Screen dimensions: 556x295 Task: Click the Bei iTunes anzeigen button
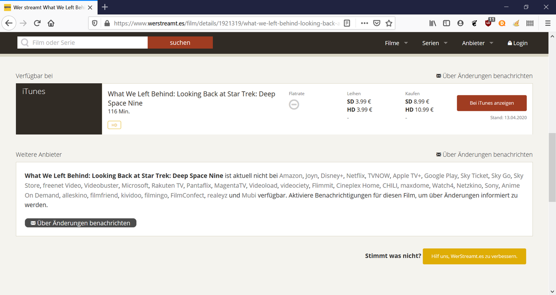pyautogui.click(x=492, y=103)
